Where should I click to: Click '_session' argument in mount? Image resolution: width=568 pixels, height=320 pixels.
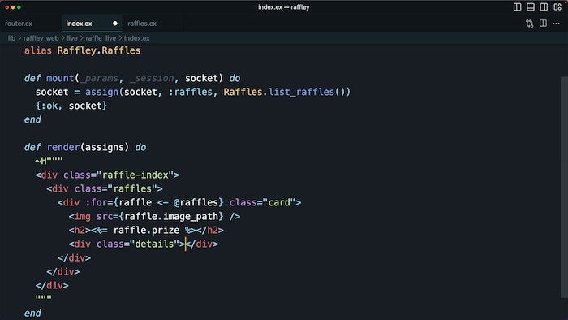coord(152,79)
